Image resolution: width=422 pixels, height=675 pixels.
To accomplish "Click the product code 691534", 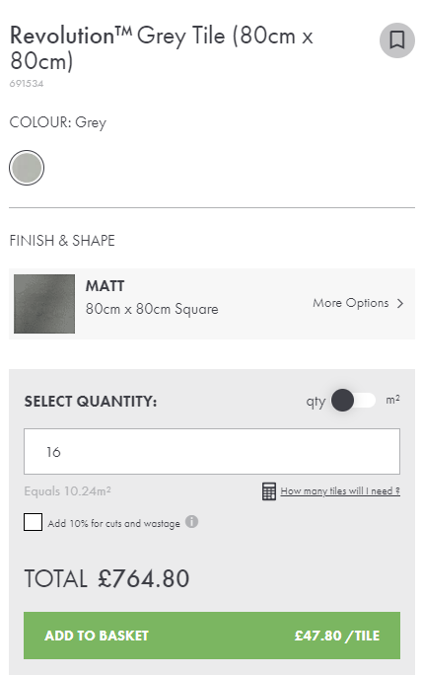I will [x=27, y=84].
